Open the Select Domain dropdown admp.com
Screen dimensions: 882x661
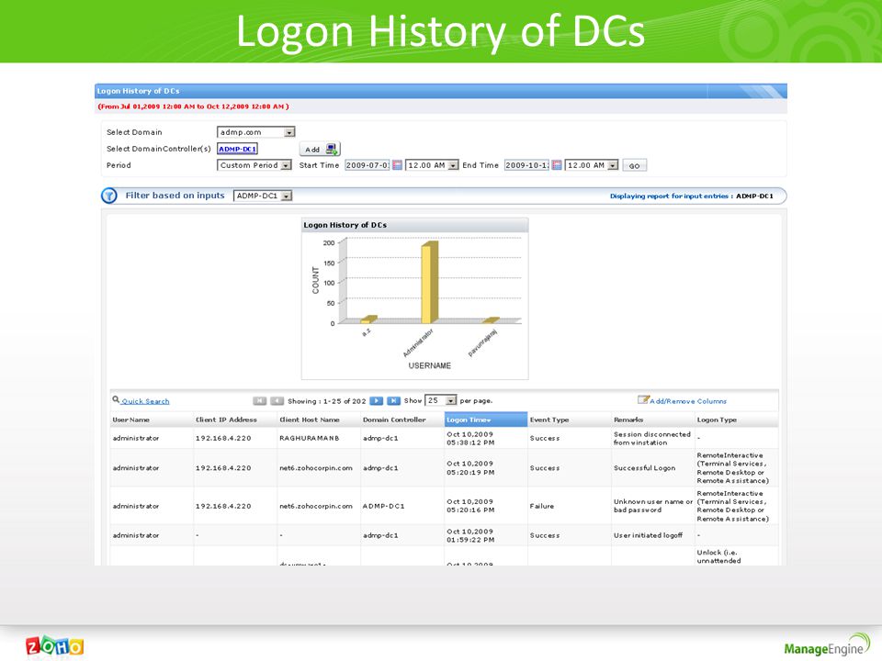pyautogui.click(x=256, y=132)
